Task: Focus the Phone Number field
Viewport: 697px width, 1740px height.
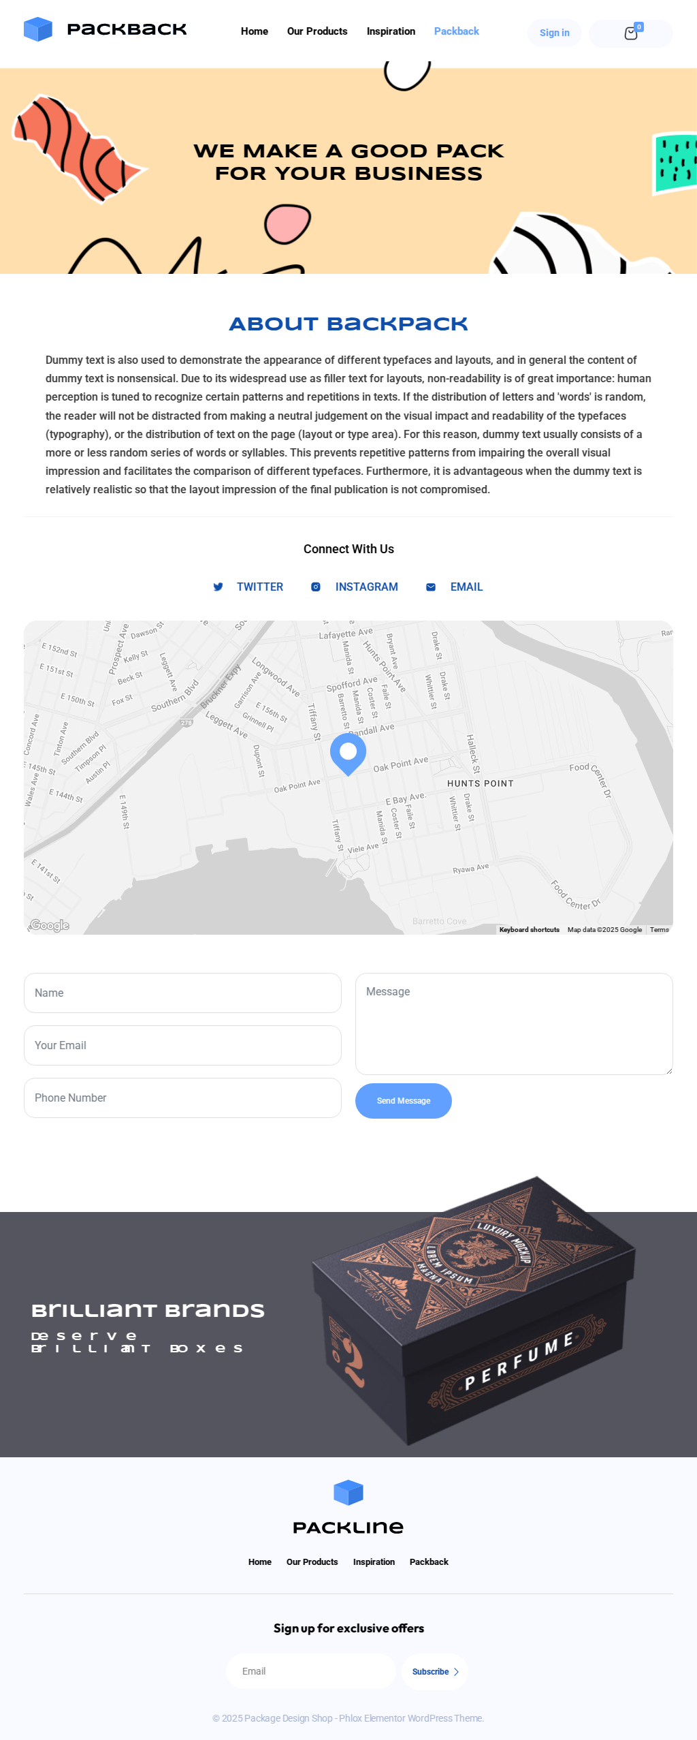Action: pos(182,1098)
